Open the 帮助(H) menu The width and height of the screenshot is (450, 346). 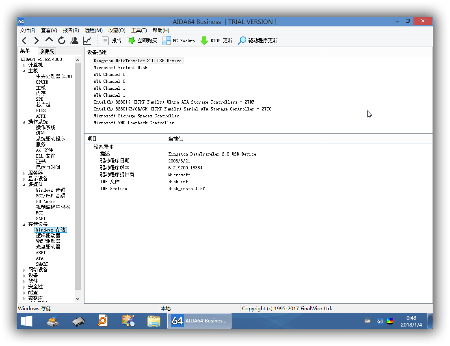pyautogui.click(x=161, y=30)
